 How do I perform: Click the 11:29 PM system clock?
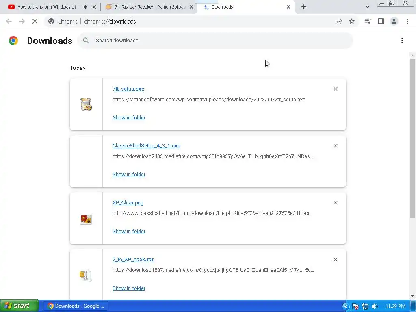coord(395,306)
